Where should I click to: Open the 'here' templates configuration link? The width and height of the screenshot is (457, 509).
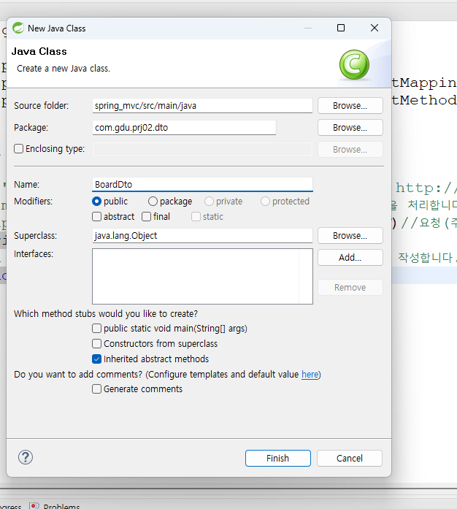click(310, 375)
